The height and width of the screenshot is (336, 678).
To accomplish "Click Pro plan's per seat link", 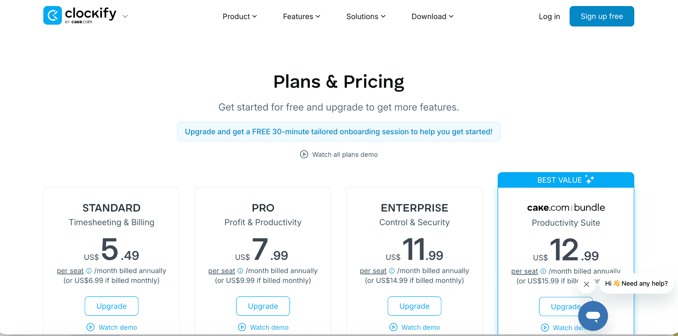I will [x=221, y=271].
